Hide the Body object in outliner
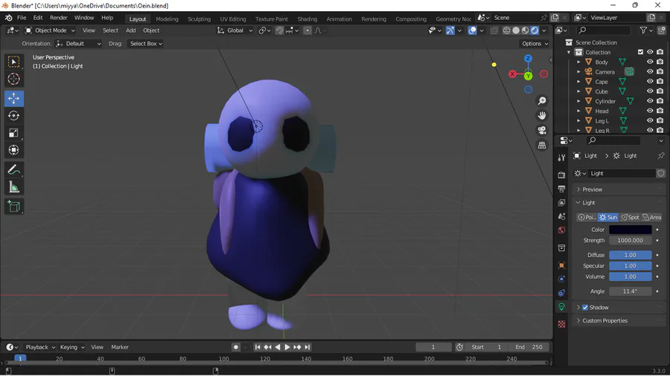 click(650, 62)
